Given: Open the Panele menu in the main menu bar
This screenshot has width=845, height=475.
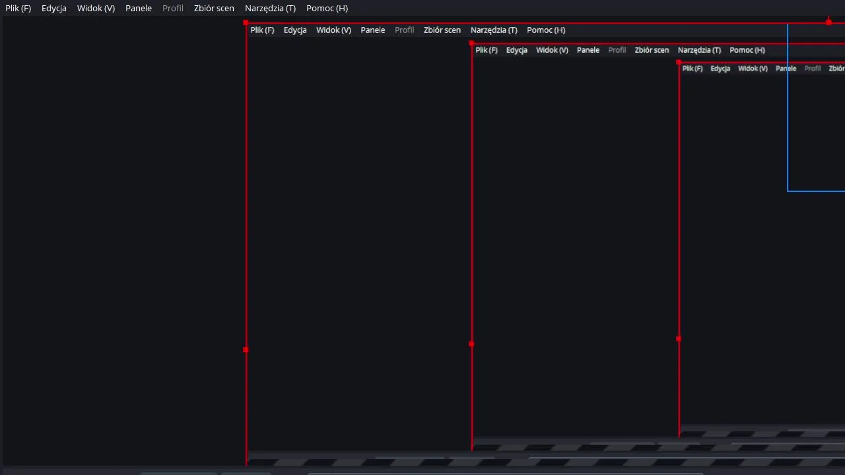Looking at the screenshot, I should tap(139, 9).
